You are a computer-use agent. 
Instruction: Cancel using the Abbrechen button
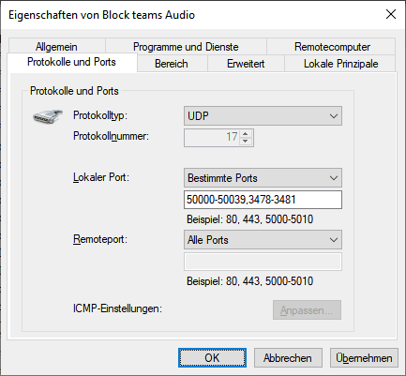tap(288, 358)
